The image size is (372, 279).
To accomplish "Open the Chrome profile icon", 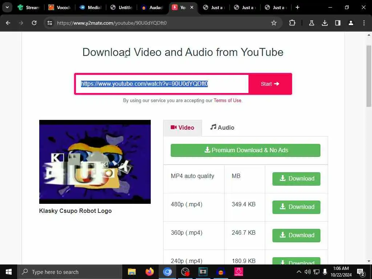I will (351, 23).
